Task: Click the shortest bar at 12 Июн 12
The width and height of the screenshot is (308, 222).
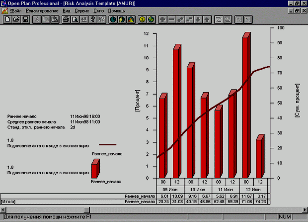Action: click(x=260, y=156)
